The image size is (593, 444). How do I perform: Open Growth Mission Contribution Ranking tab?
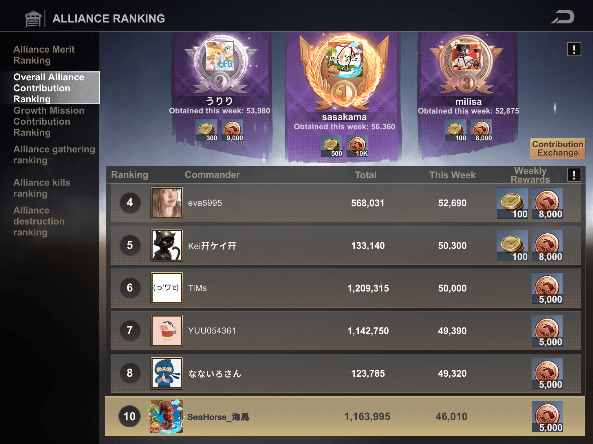click(x=49, y=121)
